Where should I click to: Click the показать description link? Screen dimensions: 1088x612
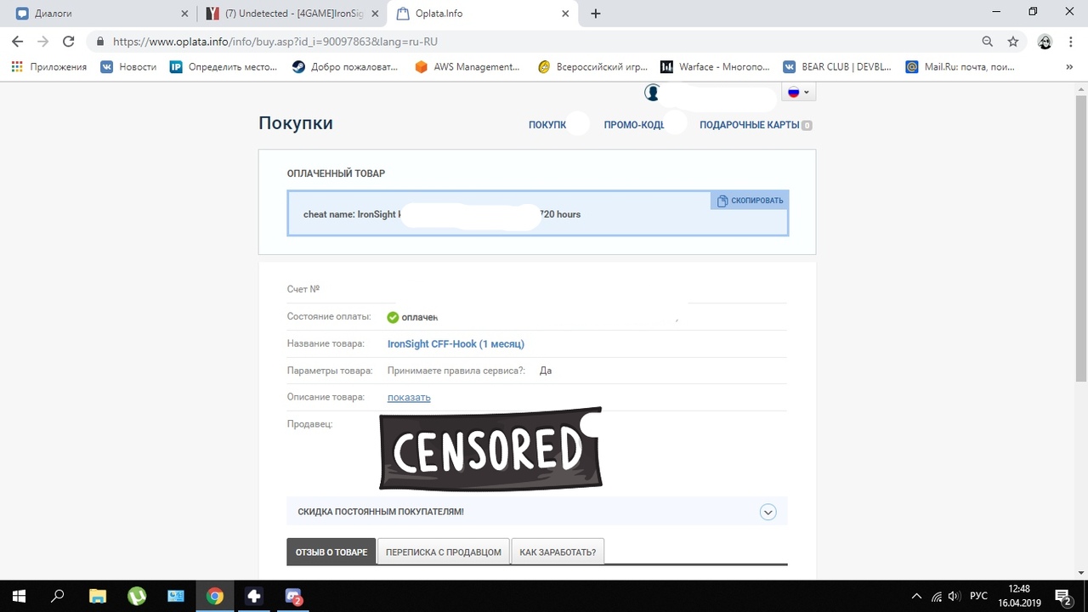point(409,397)
